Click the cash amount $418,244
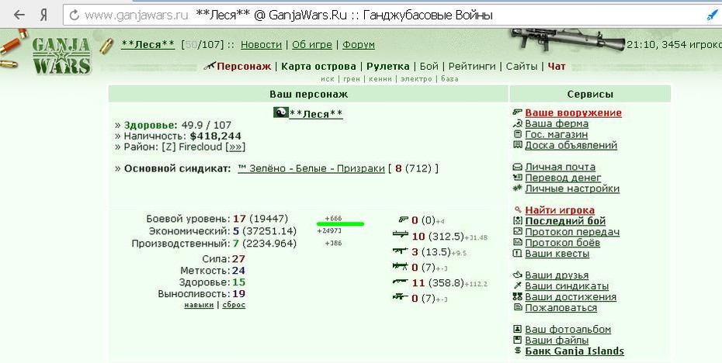 pyautogui.click(x=216, y=137)
